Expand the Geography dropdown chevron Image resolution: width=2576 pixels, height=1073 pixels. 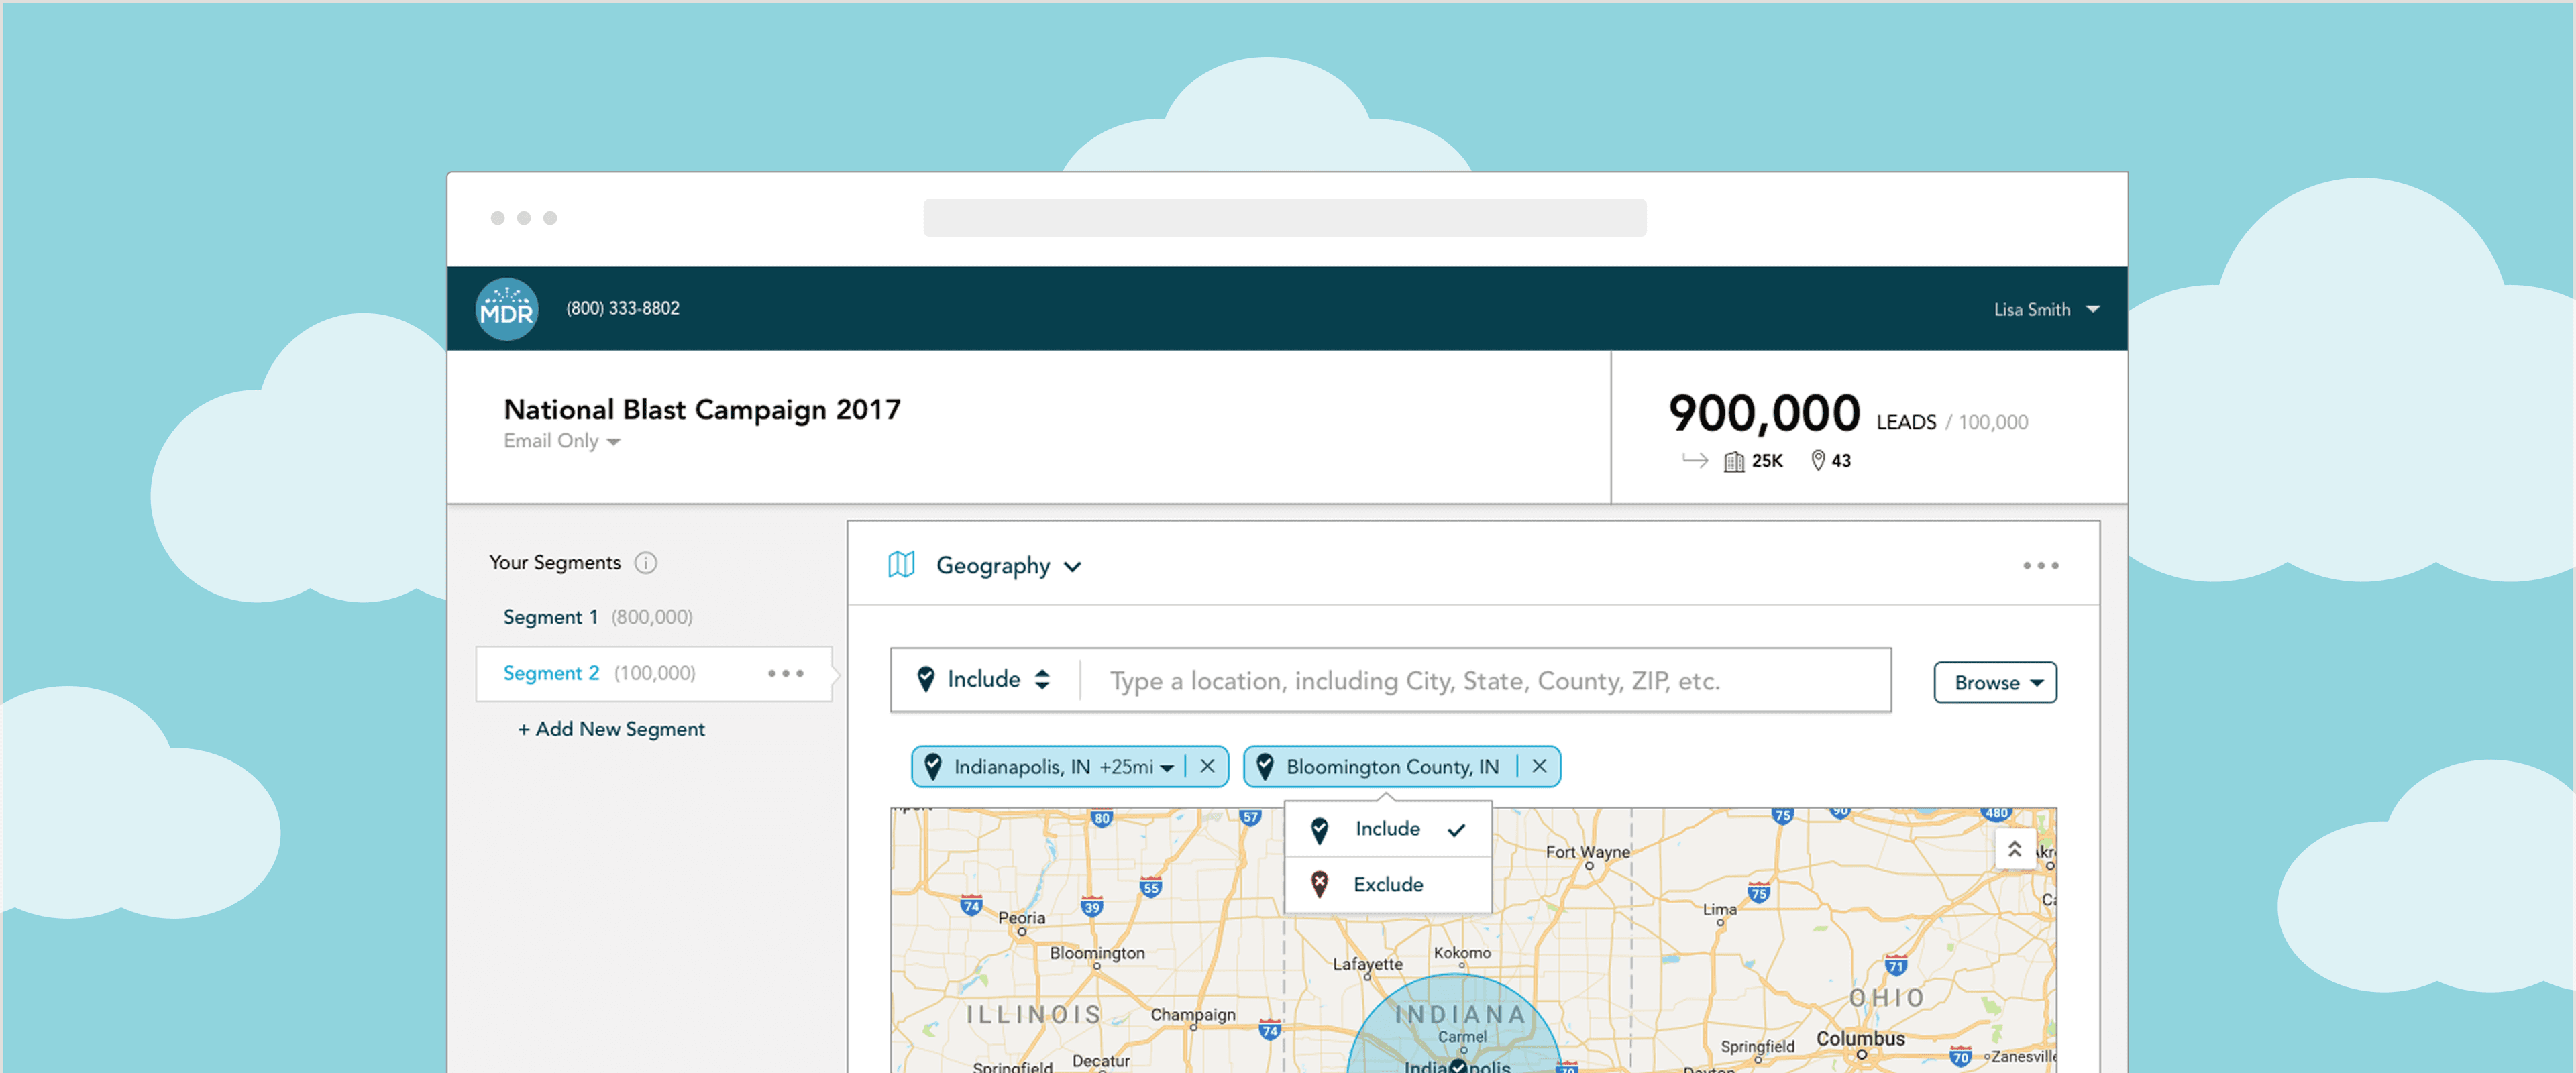(1073, 567)
